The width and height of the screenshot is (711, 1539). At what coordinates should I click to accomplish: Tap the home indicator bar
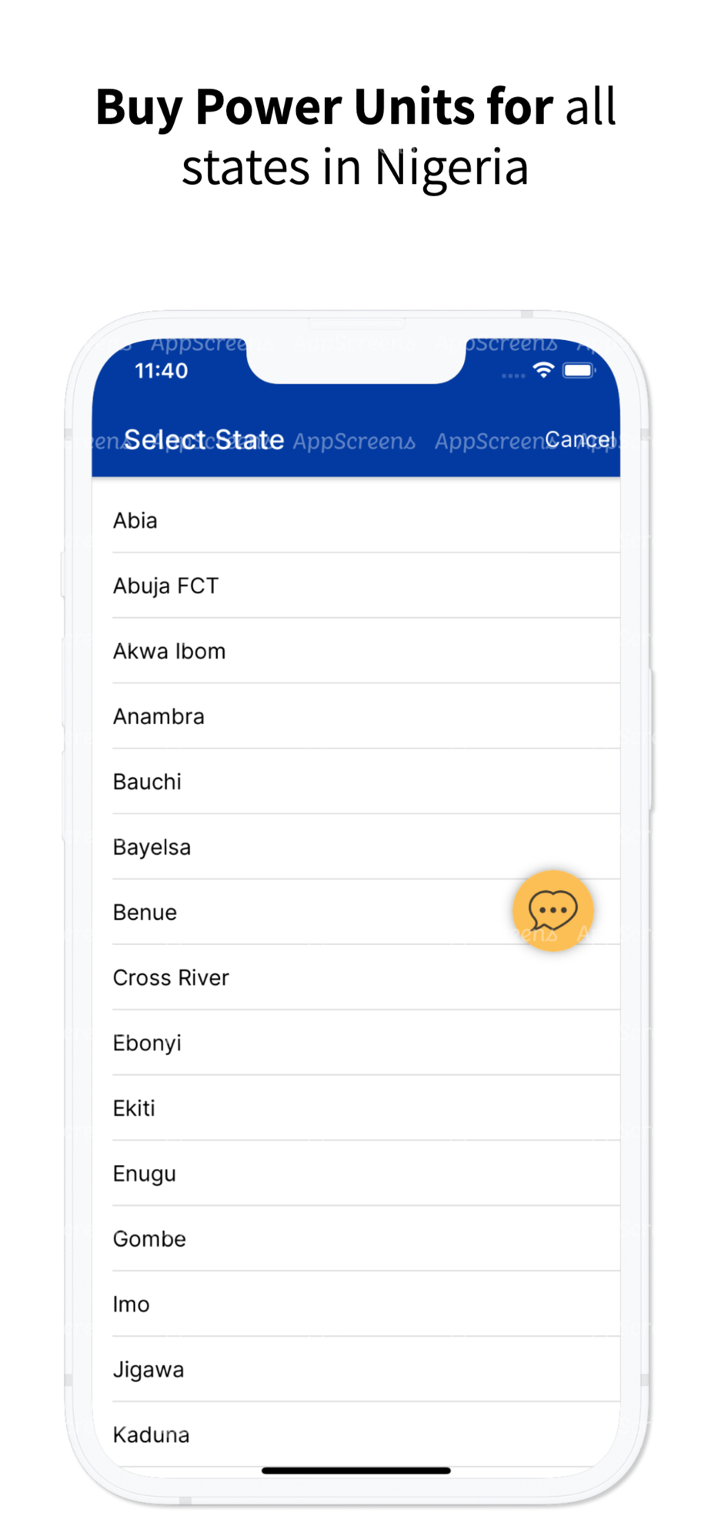(x=355, y=1471)
